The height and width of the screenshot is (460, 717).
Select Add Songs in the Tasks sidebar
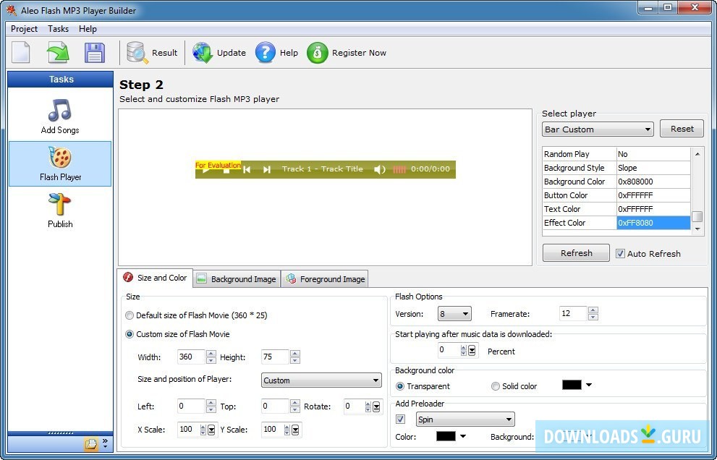click(59, 115)
